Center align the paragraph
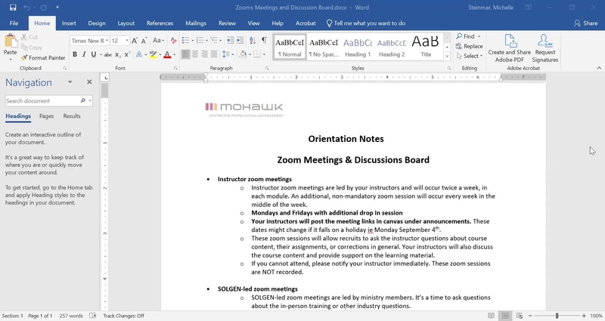The width and height of the screenshot is (605, 321). tap(195, 54)
